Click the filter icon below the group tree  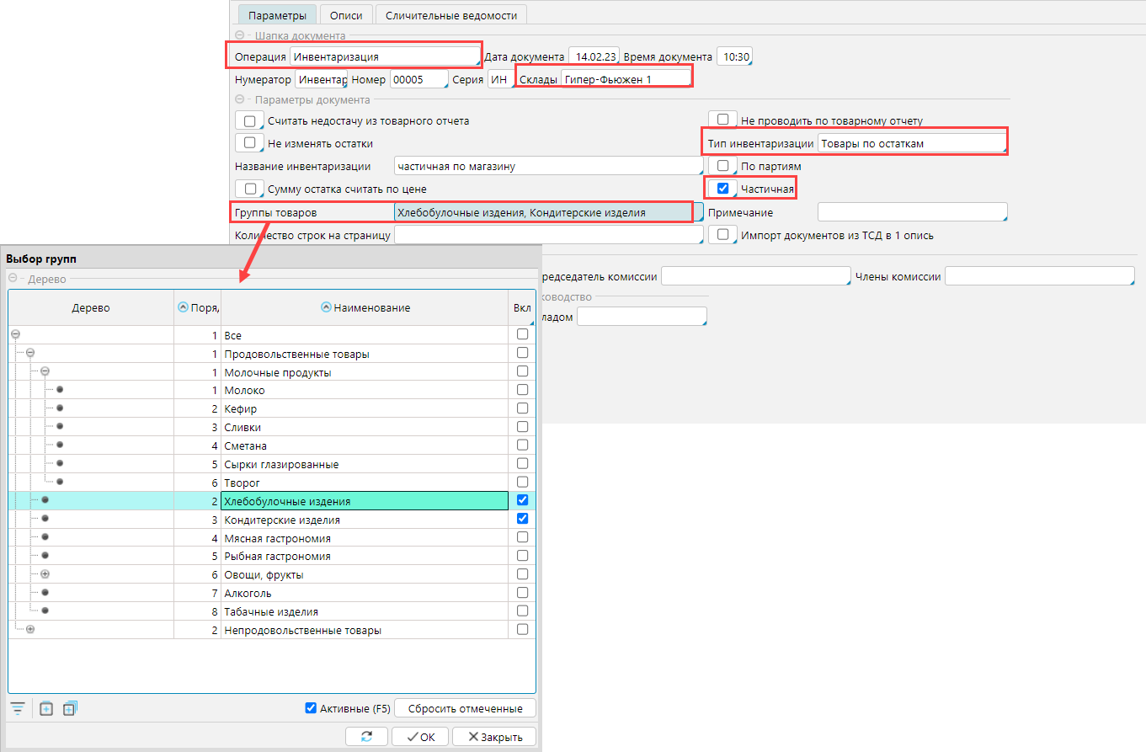pos(17,708)
